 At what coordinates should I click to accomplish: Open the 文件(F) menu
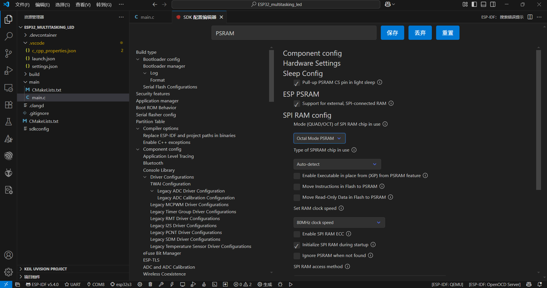pyautogui.click(x=22, y=5)
